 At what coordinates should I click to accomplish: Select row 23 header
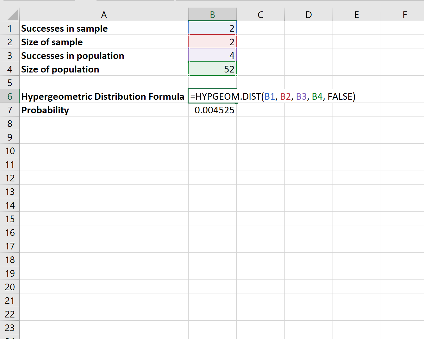click(9, 327)
